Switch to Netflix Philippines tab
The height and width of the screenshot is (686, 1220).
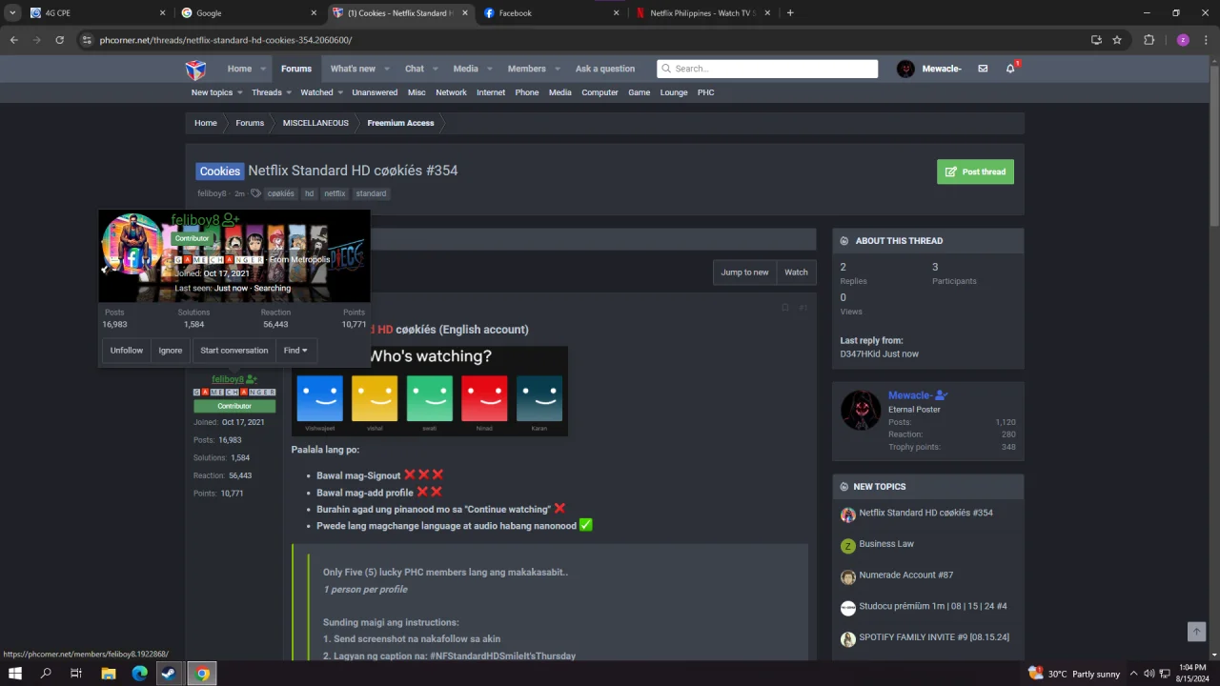click(x=701, y=13)
